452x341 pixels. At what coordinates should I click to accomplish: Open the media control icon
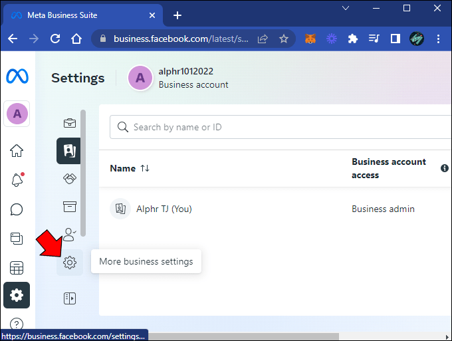pyautogui.click(x=374, y=39)
